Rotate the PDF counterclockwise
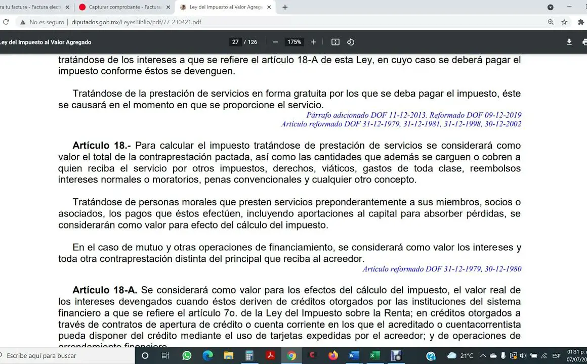 coord(350,42)
